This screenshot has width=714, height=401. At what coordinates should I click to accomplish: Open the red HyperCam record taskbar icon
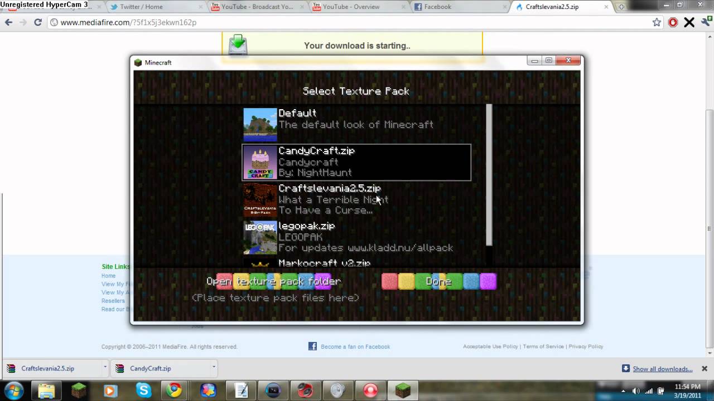pyautogui.click(x=371, y=391)
